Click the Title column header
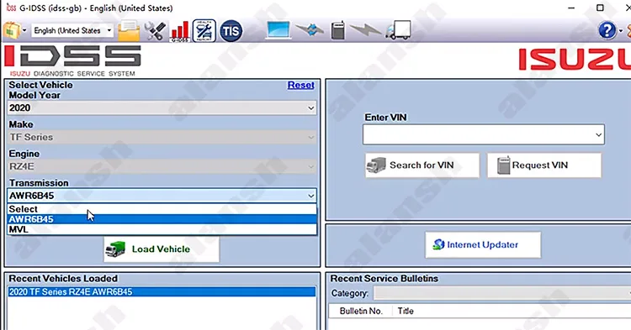631x330 pixels. coord(406,312)
